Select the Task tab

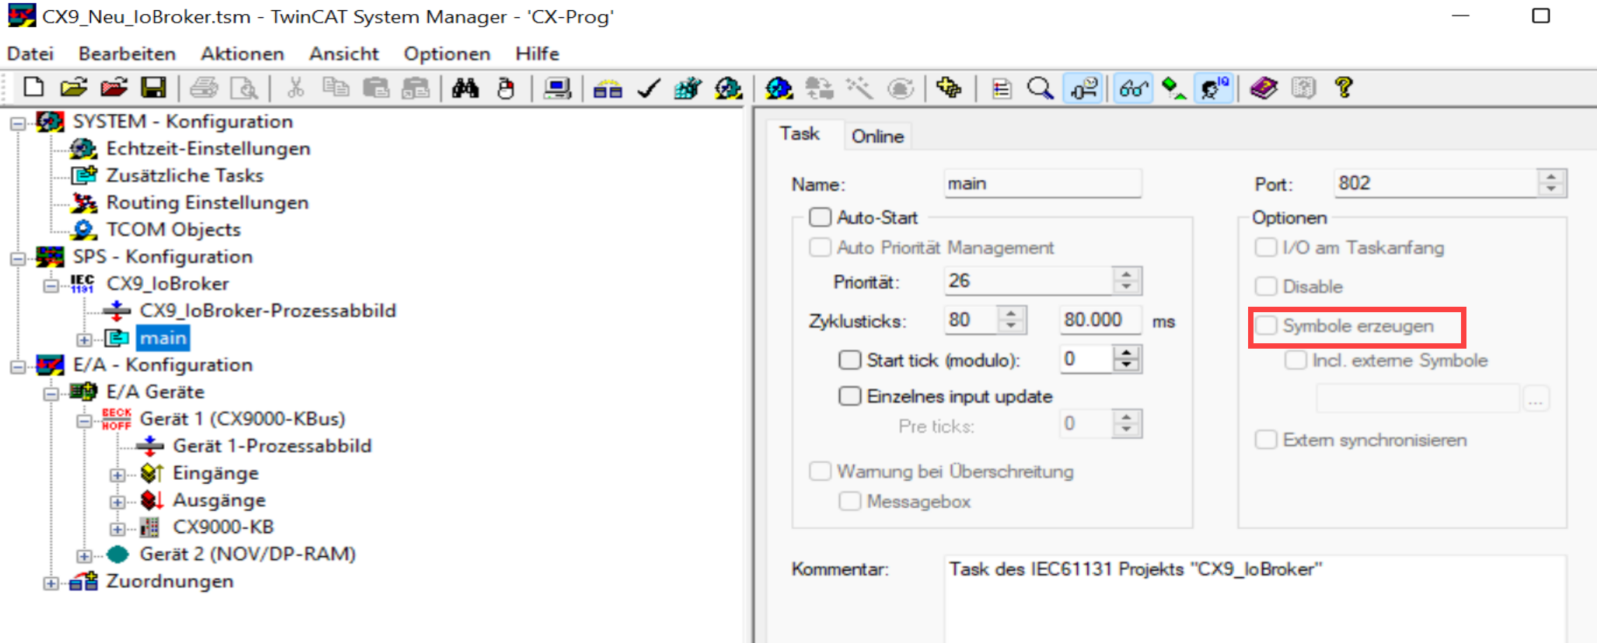[x=800, y=134]
